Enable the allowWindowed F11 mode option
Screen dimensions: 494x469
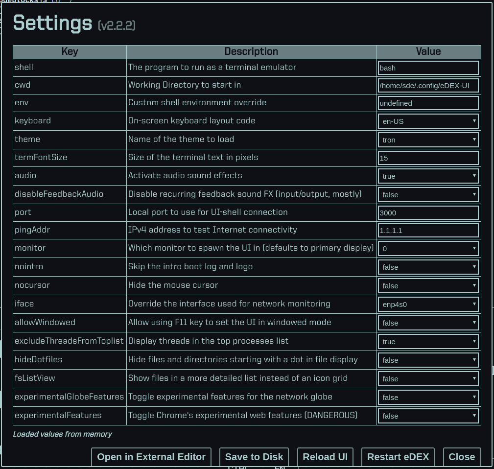tap(428, 323)
